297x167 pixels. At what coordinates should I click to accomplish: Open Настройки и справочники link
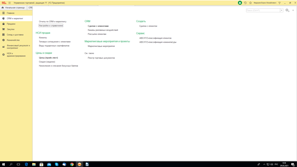pyautogui.click(x=51, y=25)
